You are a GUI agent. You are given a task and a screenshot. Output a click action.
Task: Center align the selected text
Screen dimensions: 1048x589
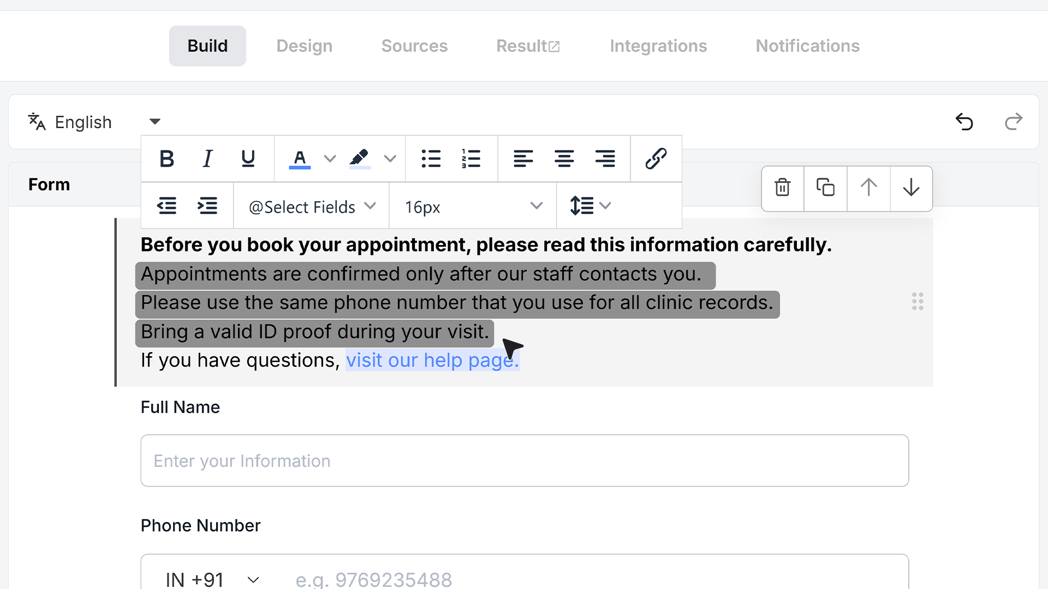[x=564, y=159]
